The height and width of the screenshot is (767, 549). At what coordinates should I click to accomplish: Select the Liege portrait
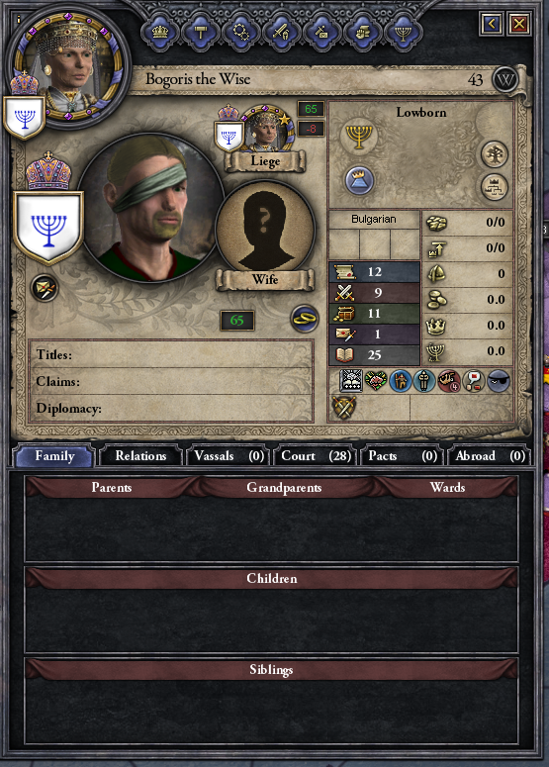(x=265, y=128)
